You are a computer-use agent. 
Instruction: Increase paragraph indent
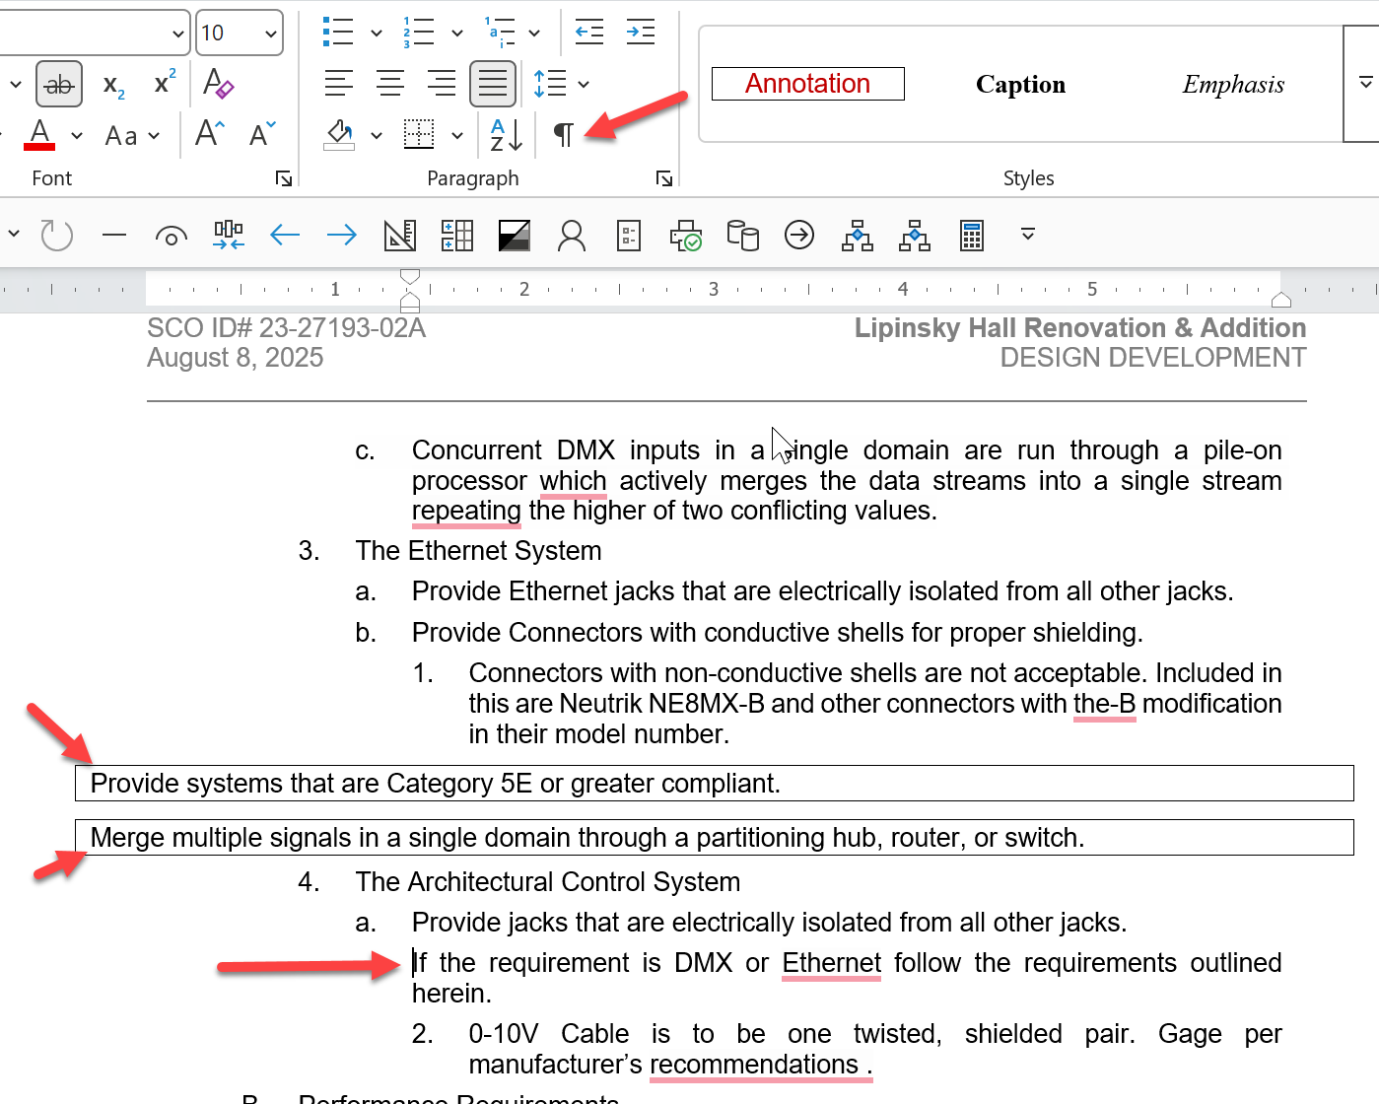(641, 33)
